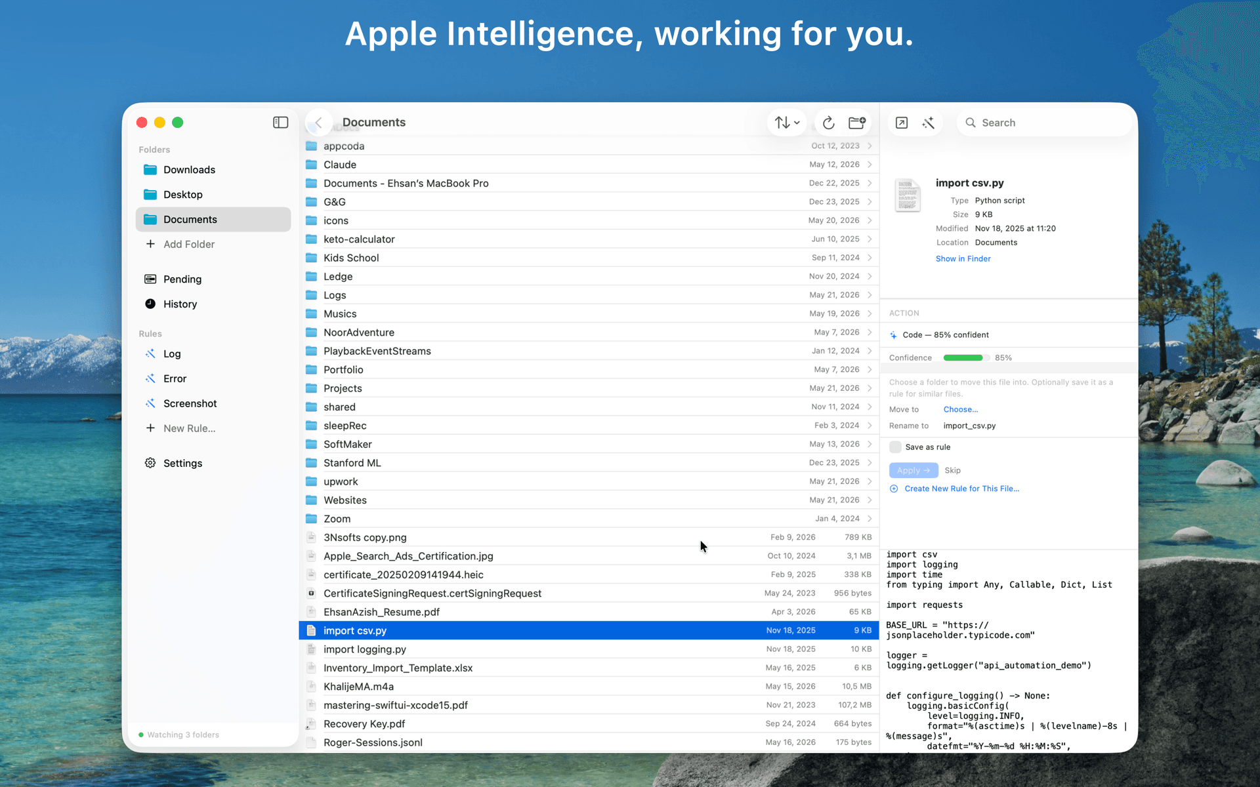Click CertificateSigningRequest file icon
The width and height of the screenshot is (1260, 787).
[312, 594]
